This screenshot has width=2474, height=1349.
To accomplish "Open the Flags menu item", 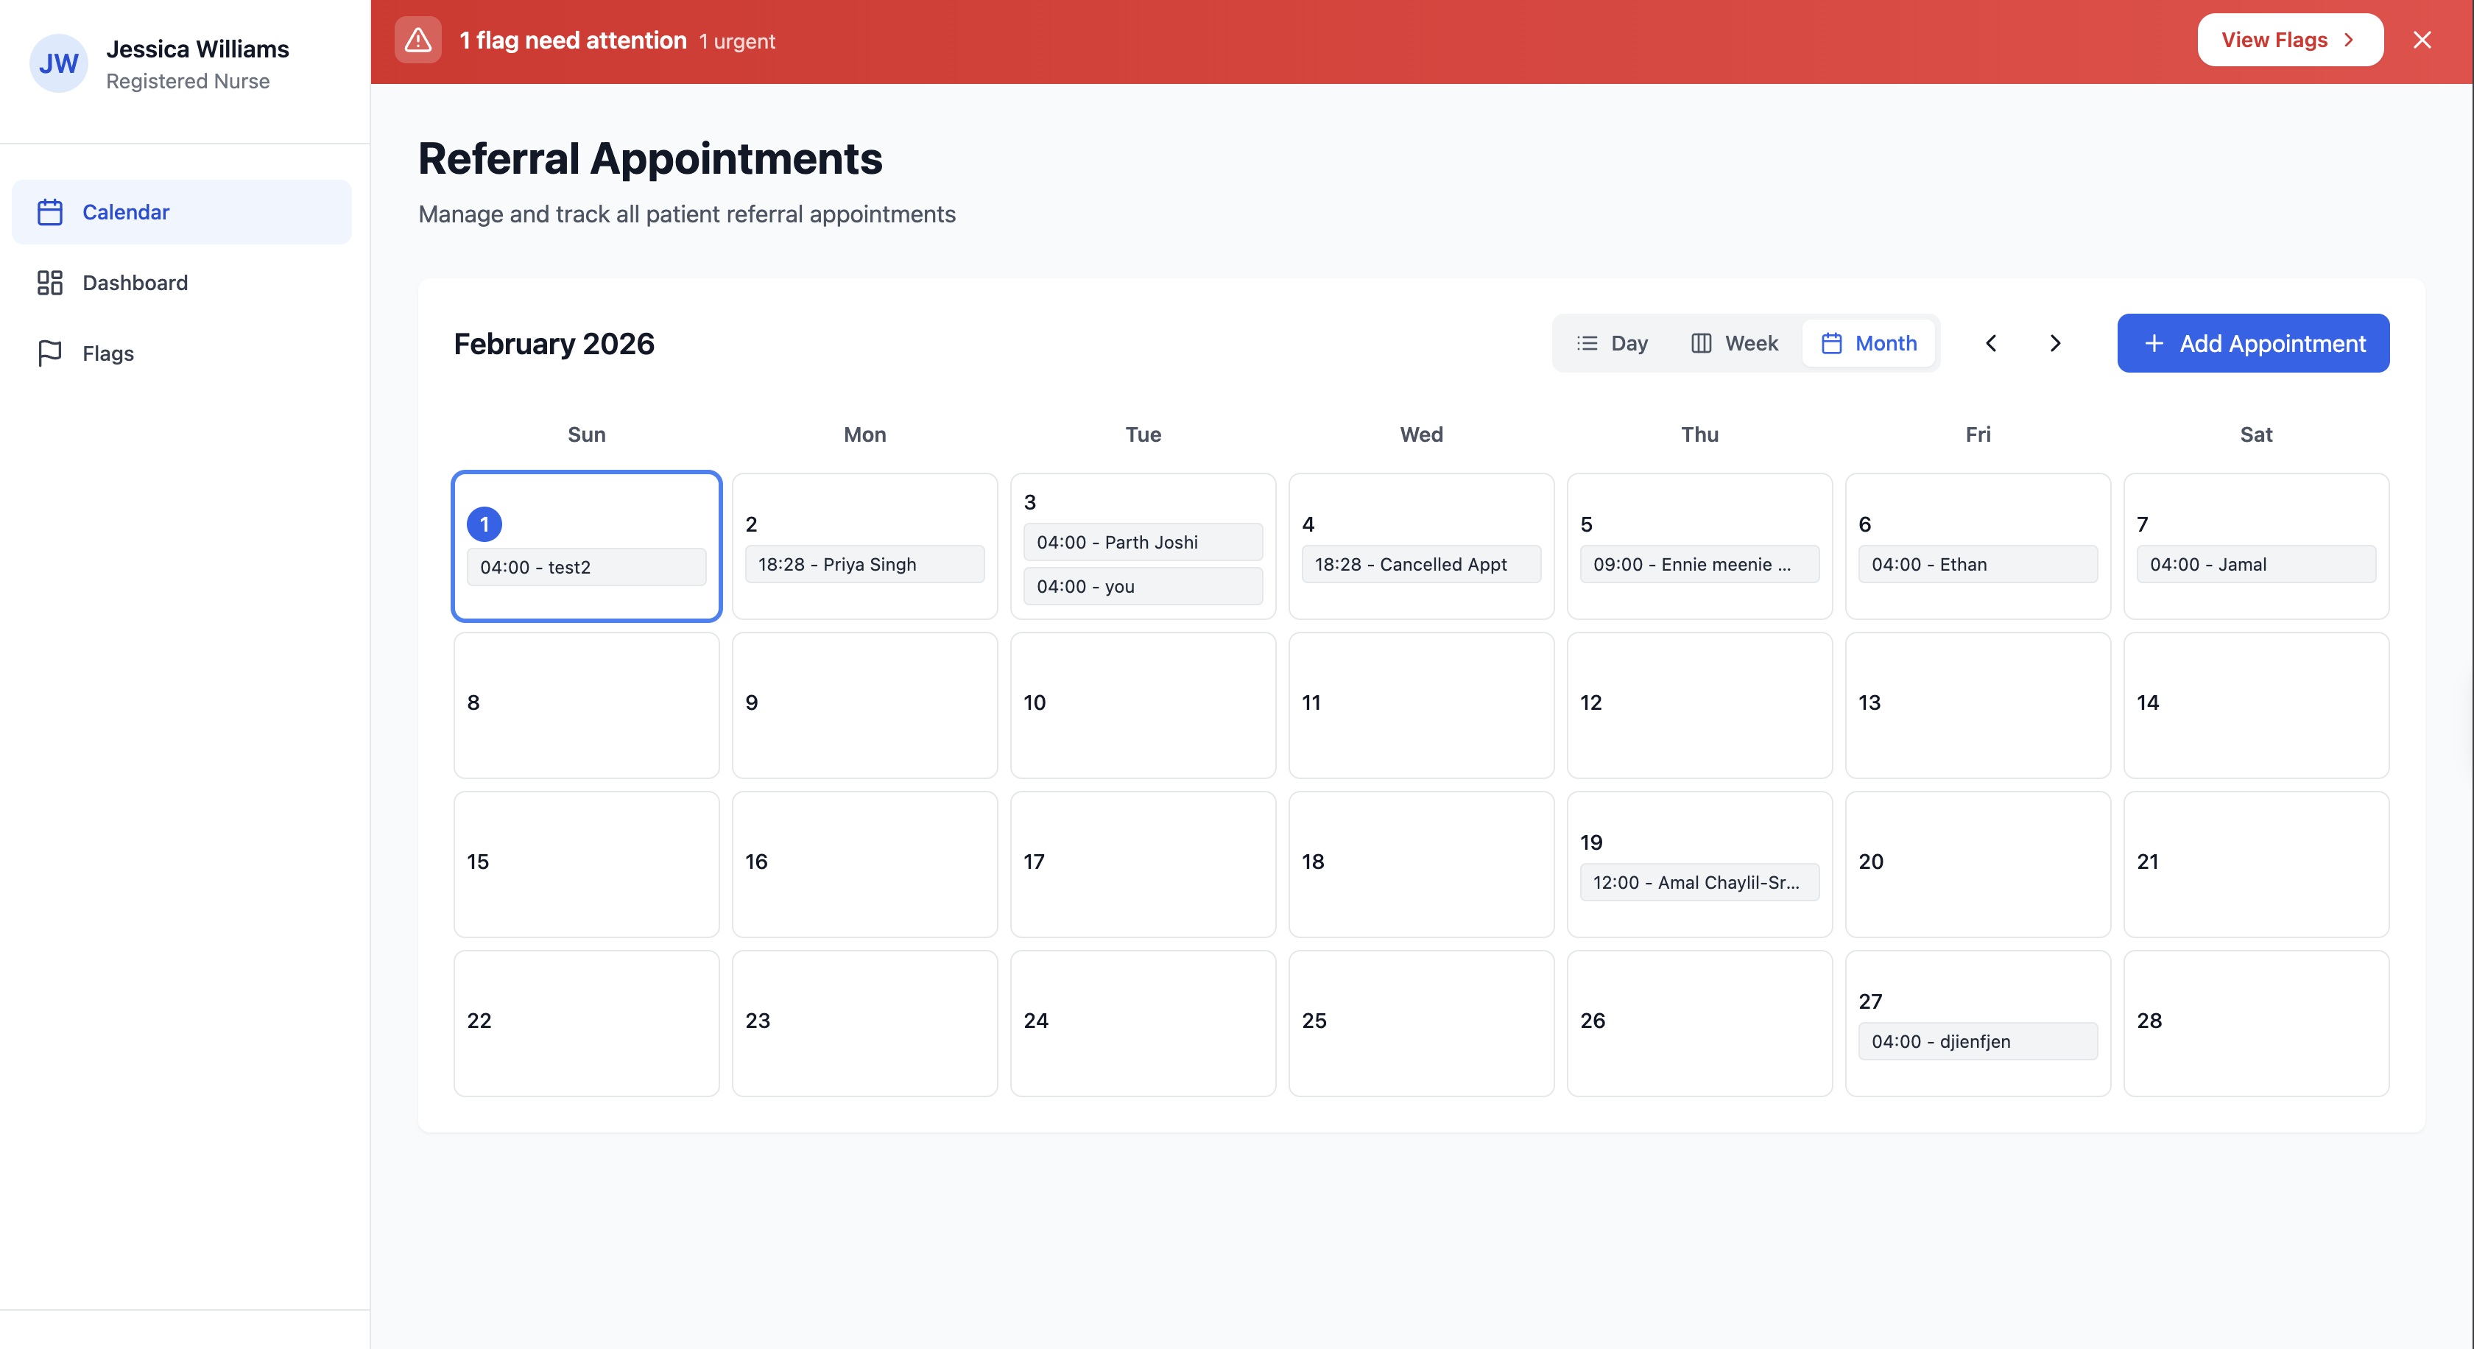I will [x=108, y=353].
